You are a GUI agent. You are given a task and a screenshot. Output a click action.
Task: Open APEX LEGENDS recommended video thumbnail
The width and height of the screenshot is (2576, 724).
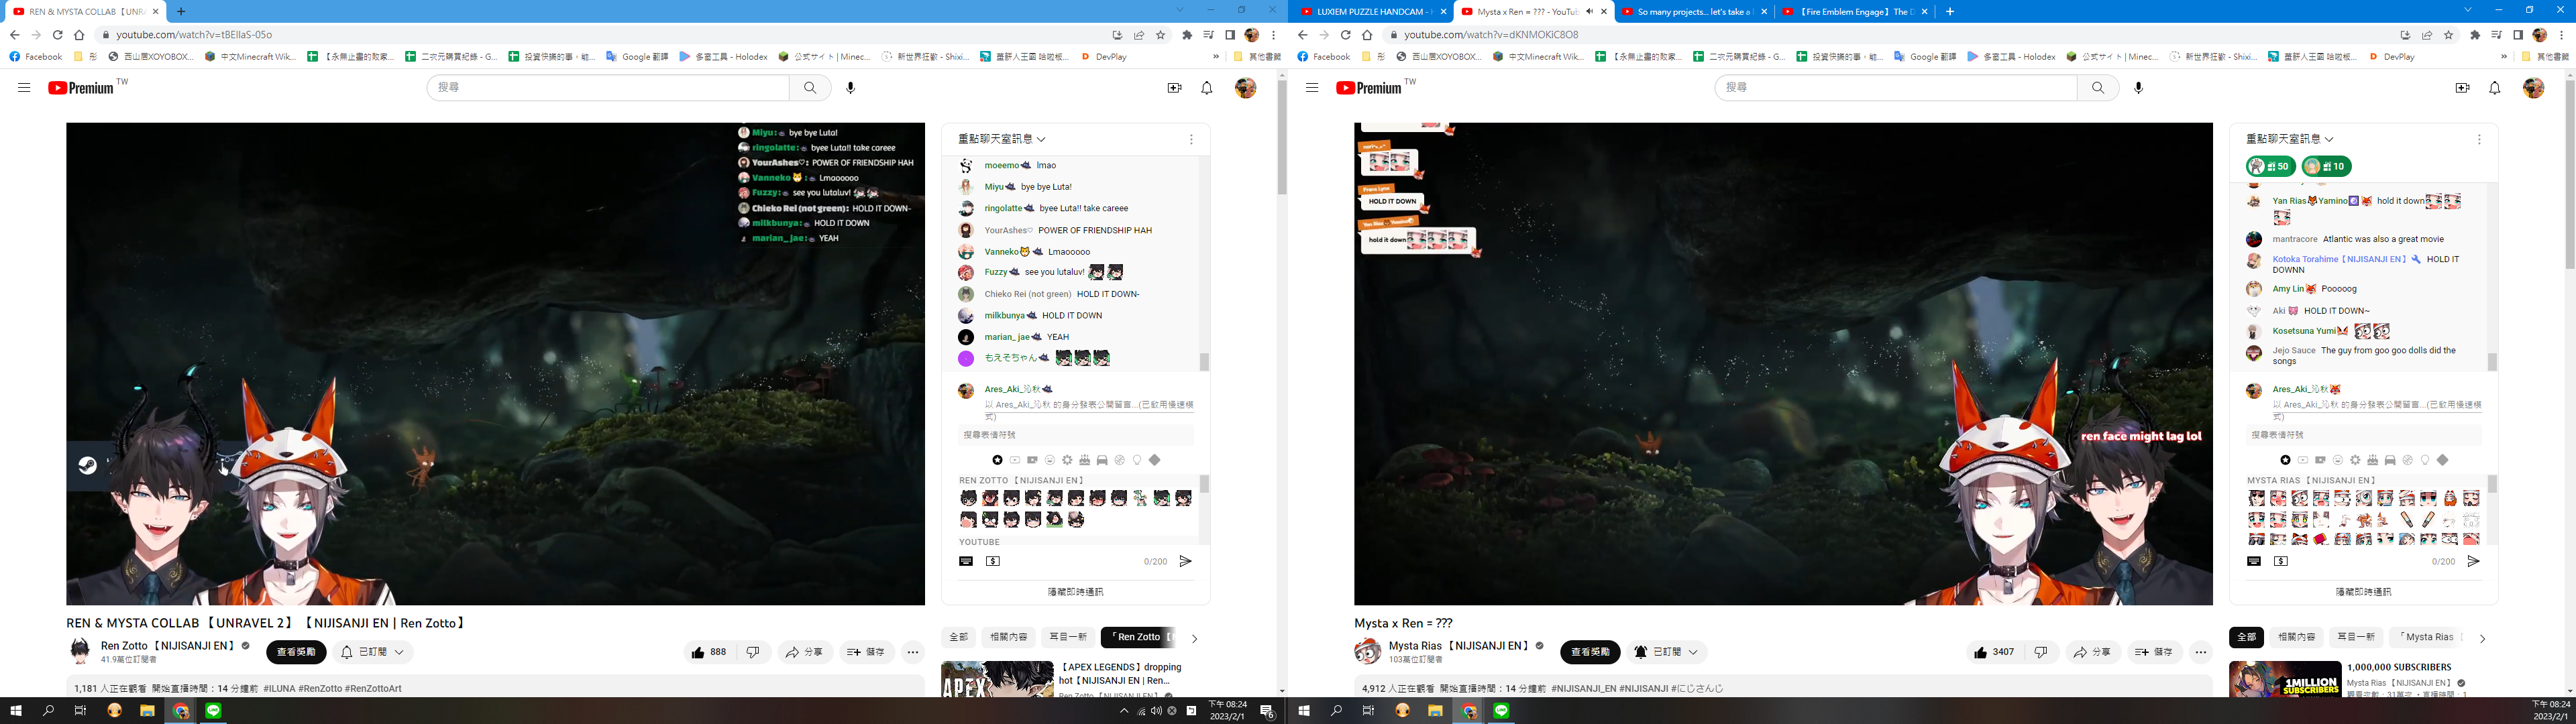click(997, 679)
